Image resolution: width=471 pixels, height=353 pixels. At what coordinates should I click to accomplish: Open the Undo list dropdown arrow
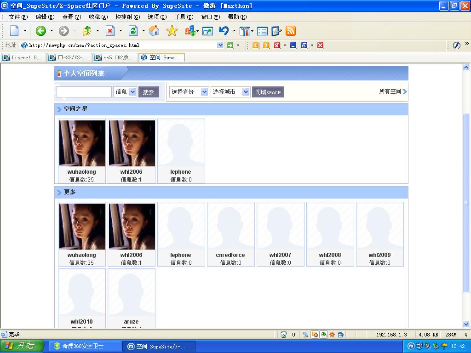click(x=234, y=31)
